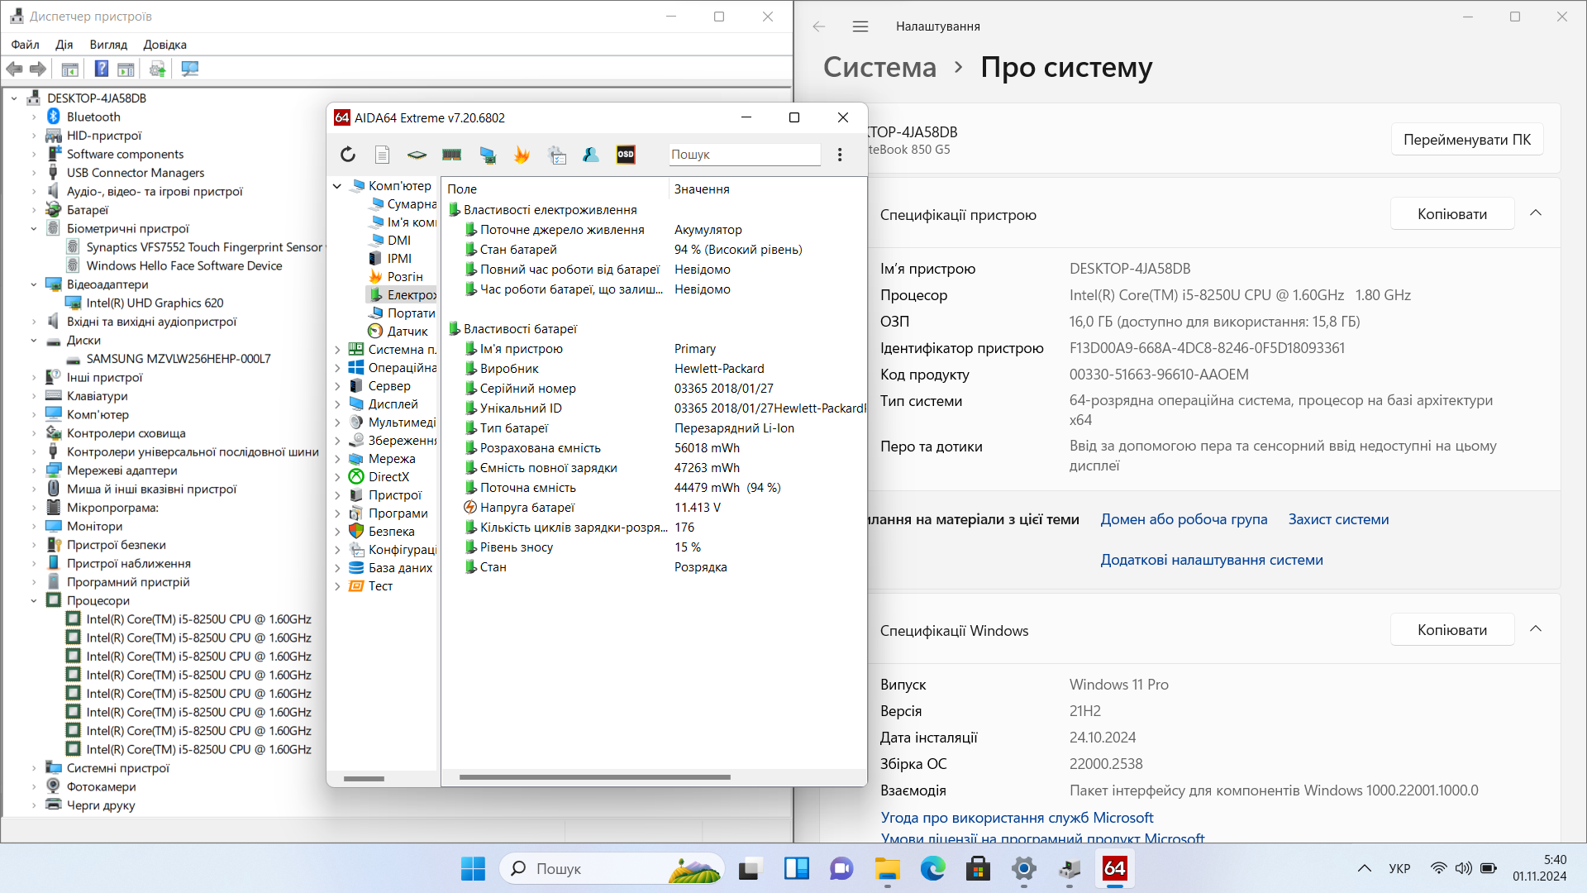The height and width of the screenshot is (893, 1587).
Task: Open the AIDA64 report icon
Action: pos(382,155)
